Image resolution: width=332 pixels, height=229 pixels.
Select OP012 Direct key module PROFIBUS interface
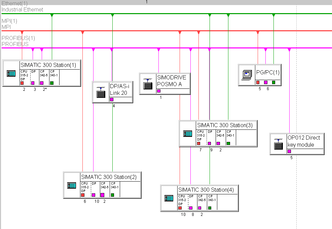(289, 151)
